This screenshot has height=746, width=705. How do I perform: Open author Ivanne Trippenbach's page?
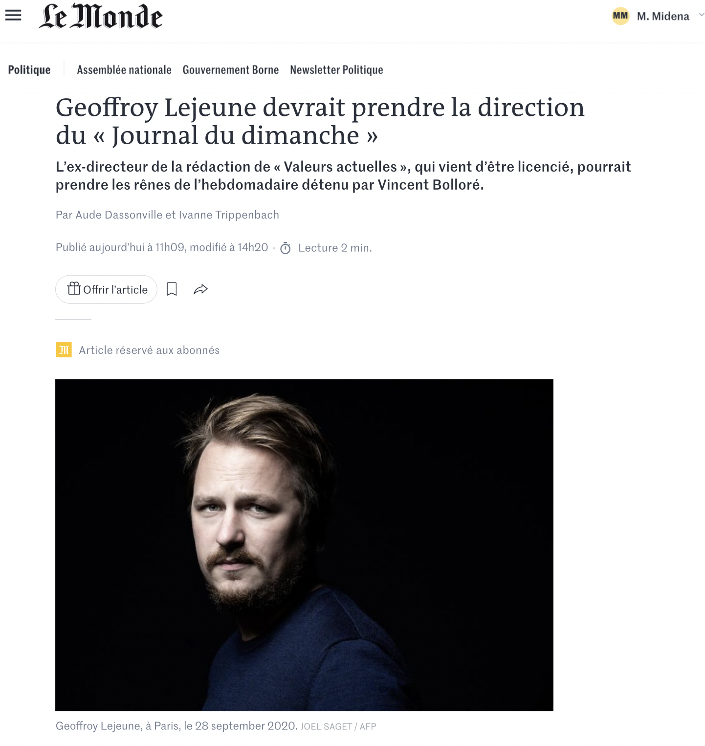coord(229,215)
